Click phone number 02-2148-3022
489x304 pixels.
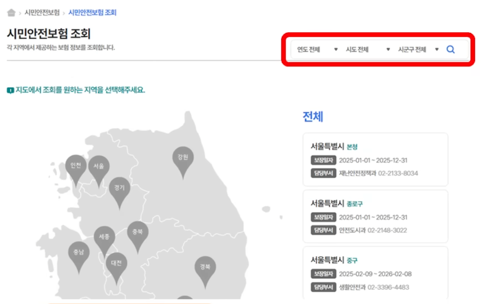[387, 230]
